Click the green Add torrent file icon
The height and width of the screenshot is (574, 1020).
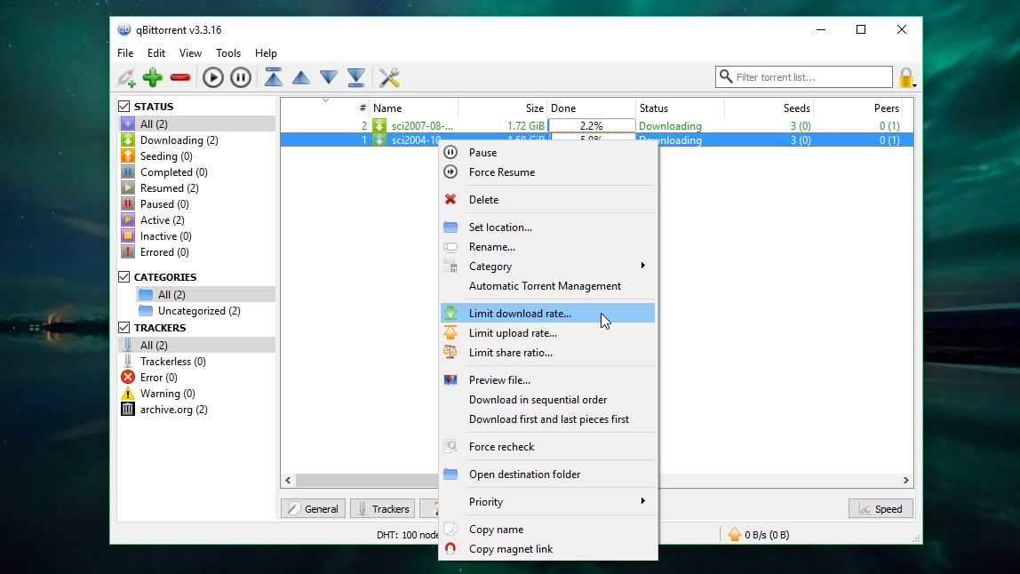[152, 77]
